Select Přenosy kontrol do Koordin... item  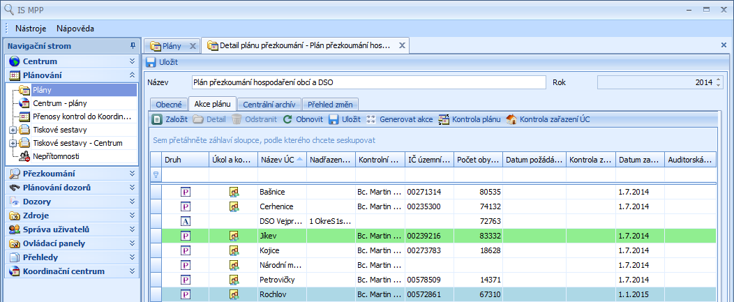tap(82, 116)
